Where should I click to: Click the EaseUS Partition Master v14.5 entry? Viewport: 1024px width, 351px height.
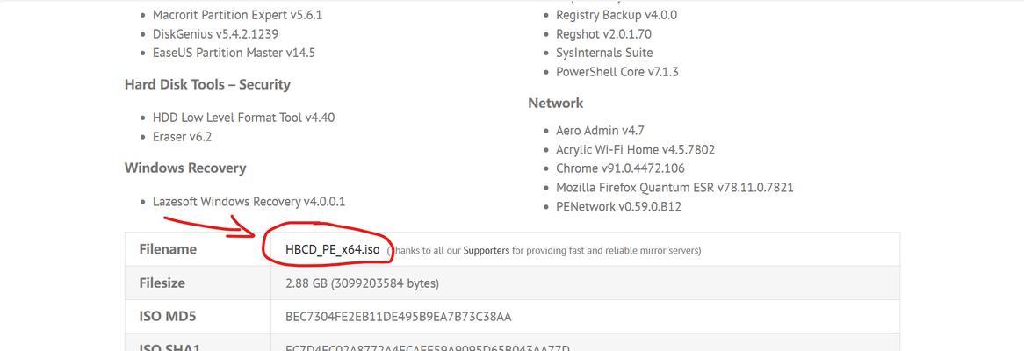tap(234, 52)
